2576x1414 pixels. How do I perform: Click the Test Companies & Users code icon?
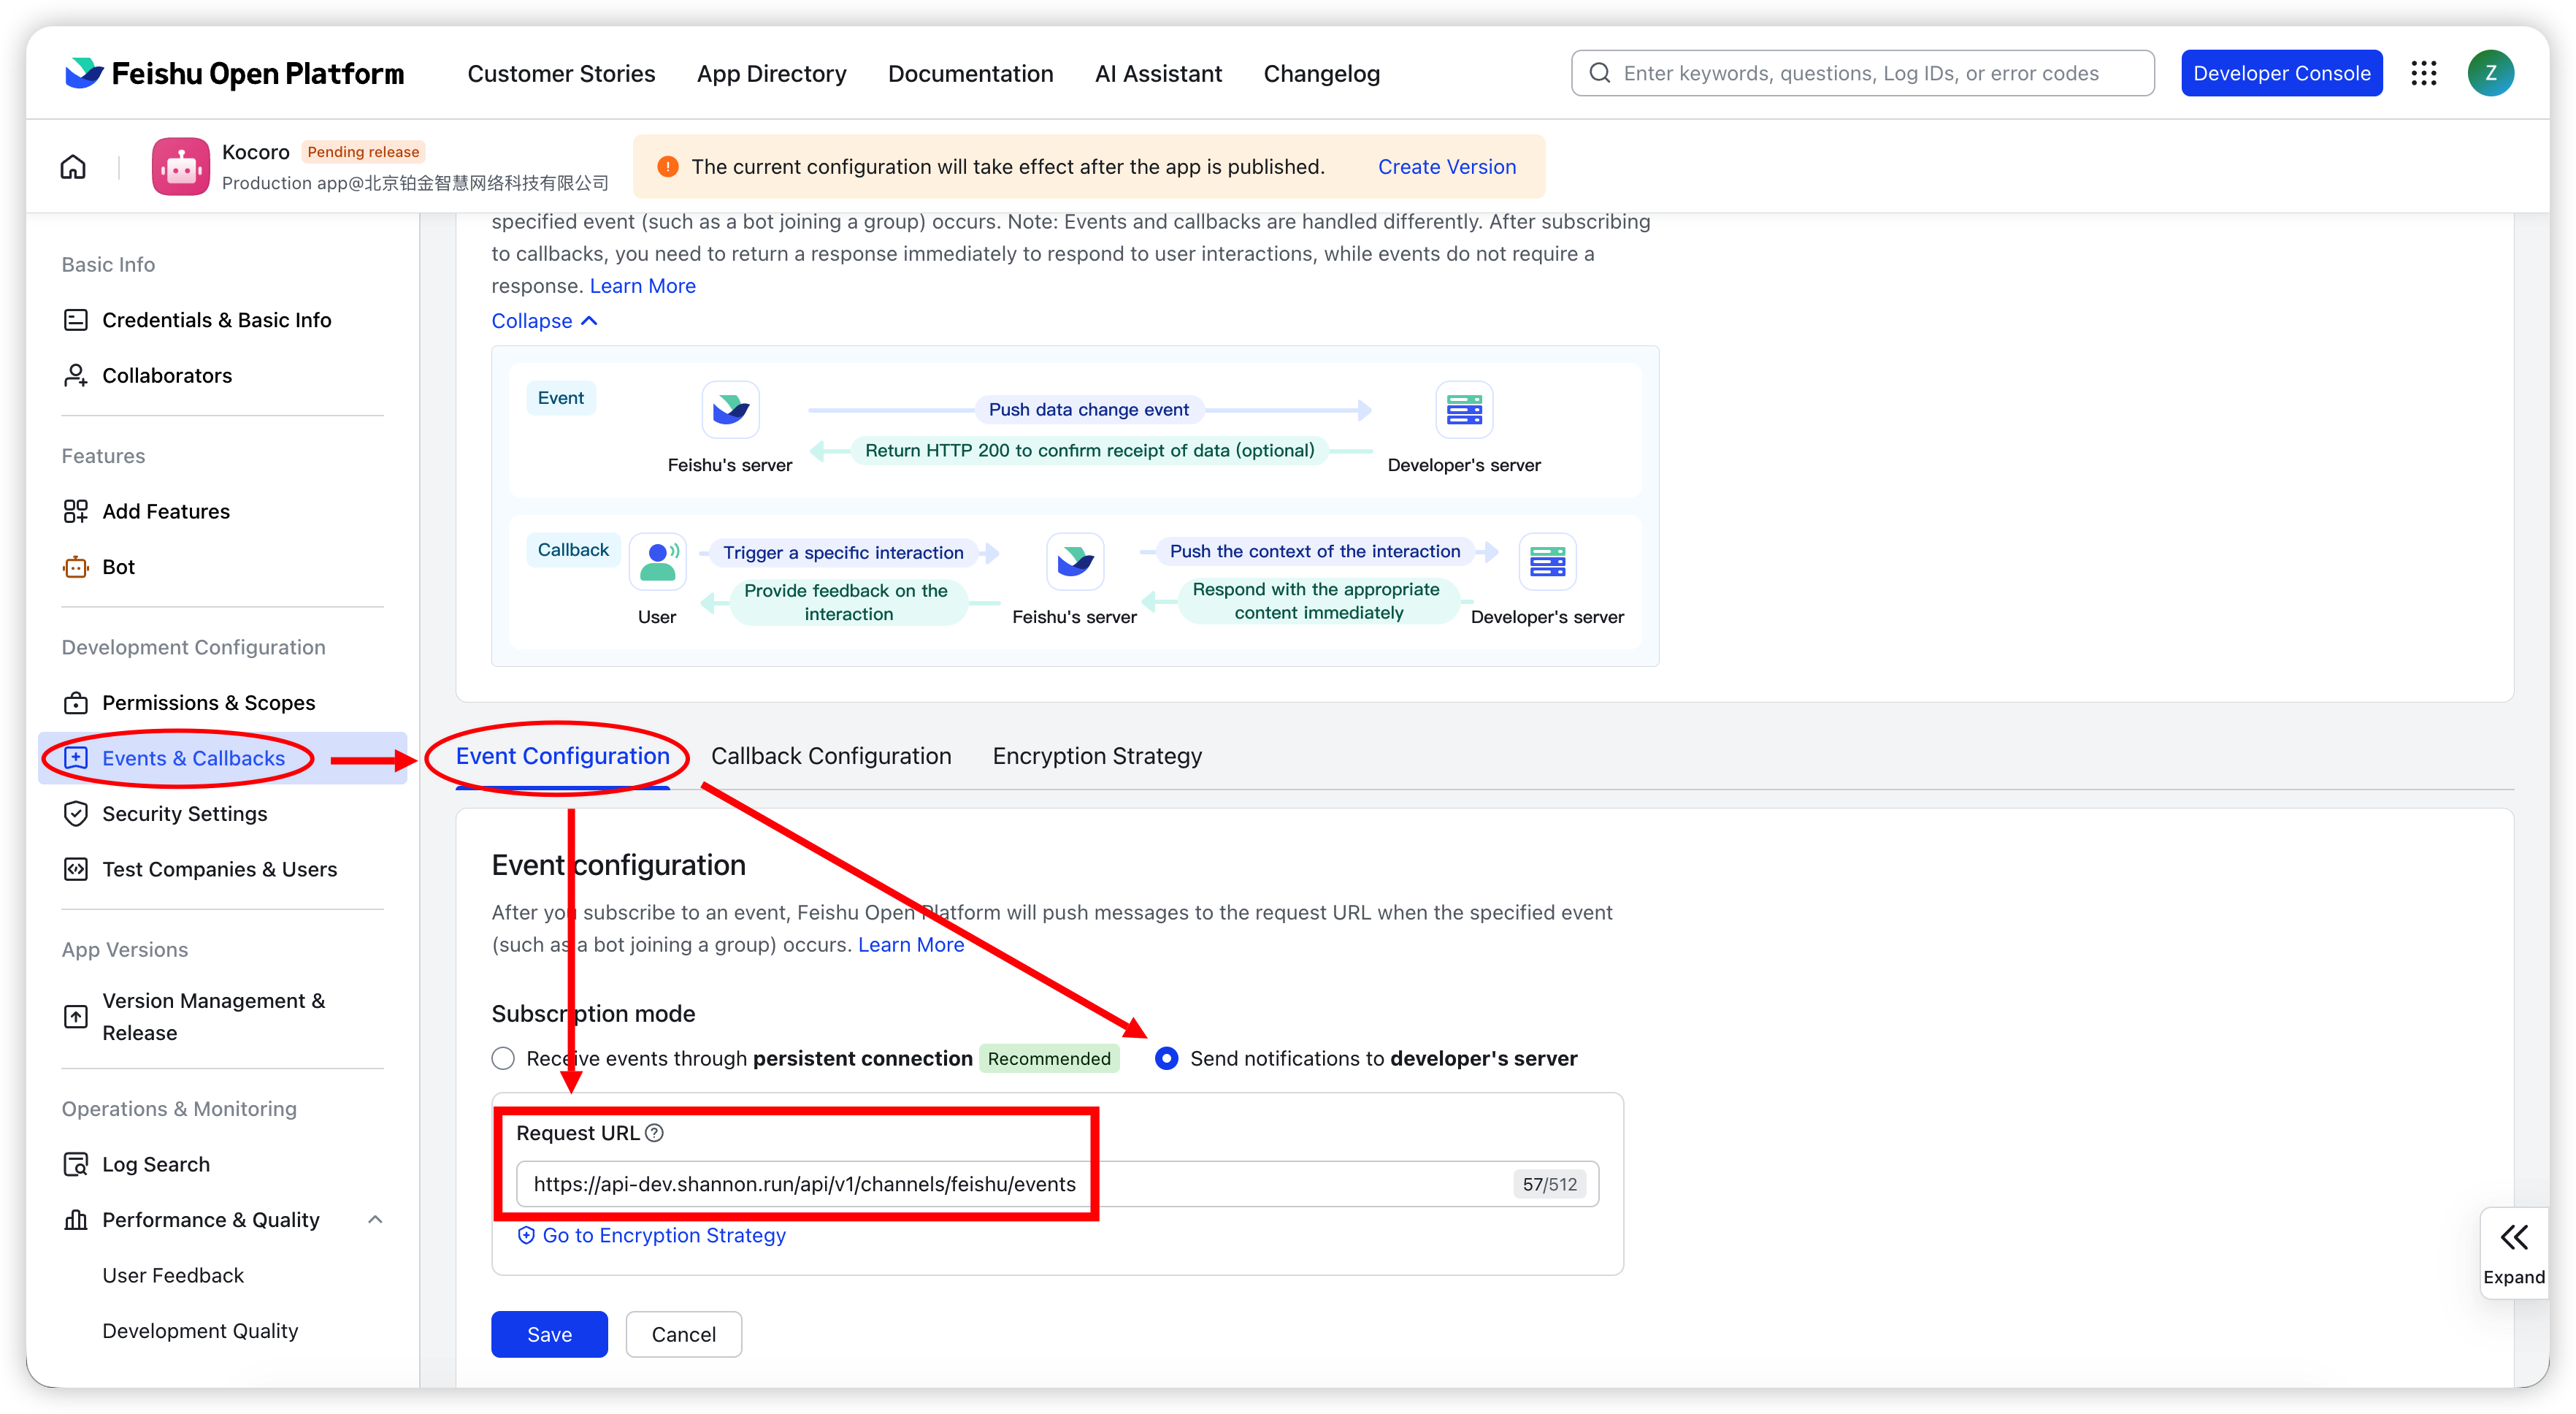point(76,869)
